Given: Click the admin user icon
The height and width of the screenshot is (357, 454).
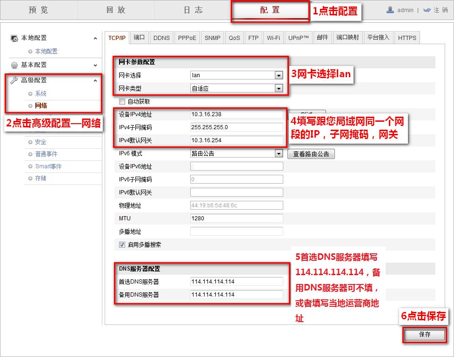Looking at the screenshot, I should [x=390, y=10].
